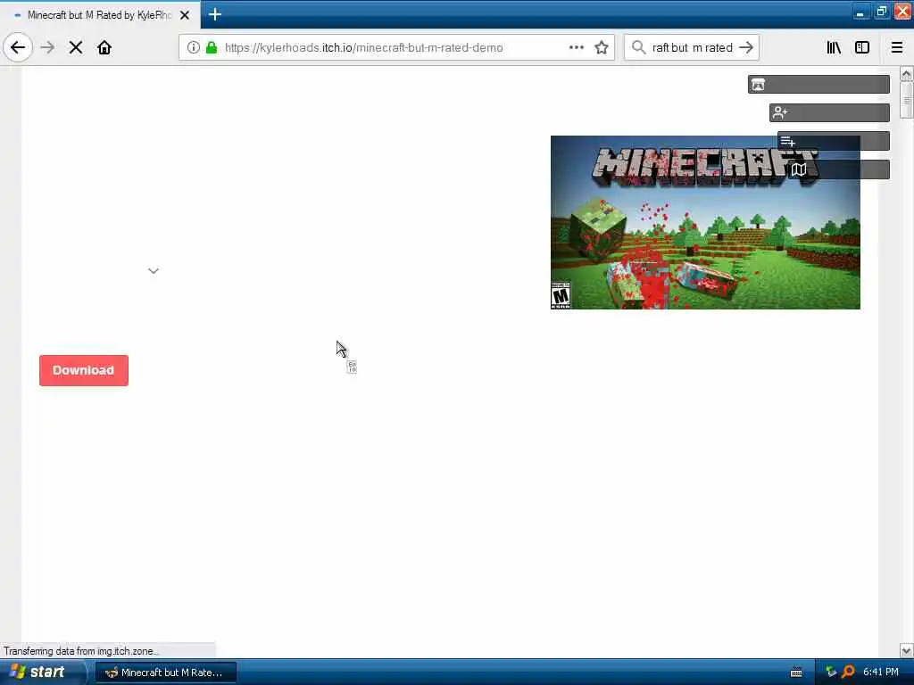
Task: Click the search magnifier icon
Action: 638,47
